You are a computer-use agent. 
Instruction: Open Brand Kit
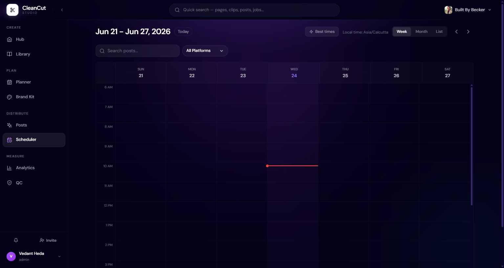(x=34, y=97)
